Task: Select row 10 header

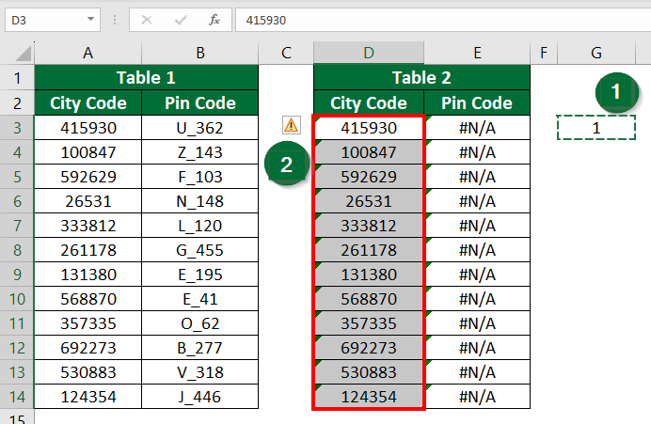Action: [x=17, y=299]
